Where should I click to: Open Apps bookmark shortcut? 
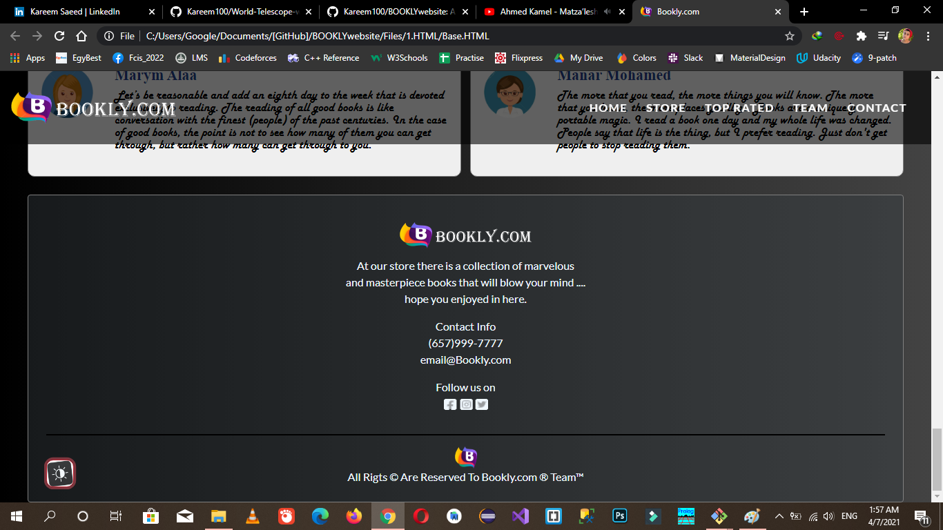click(28, 58)
